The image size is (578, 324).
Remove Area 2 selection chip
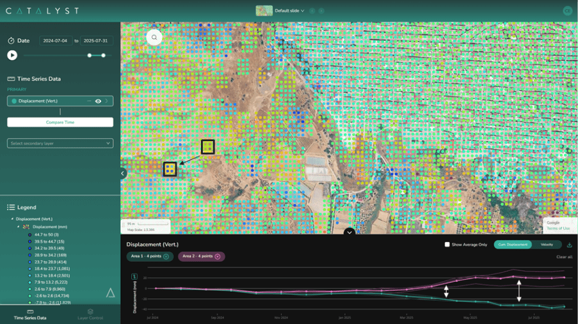tap(218, 257)
